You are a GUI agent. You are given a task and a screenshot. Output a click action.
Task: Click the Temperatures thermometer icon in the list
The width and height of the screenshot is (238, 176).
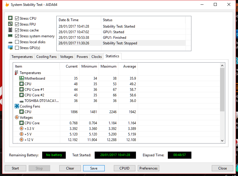click(17, 73)
